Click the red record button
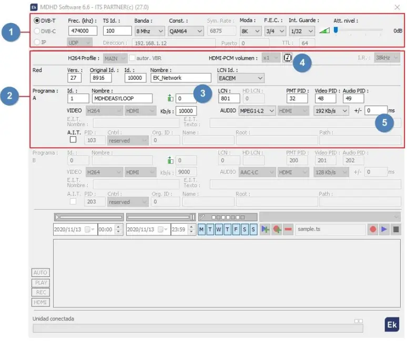 click(x=372, y=230)
